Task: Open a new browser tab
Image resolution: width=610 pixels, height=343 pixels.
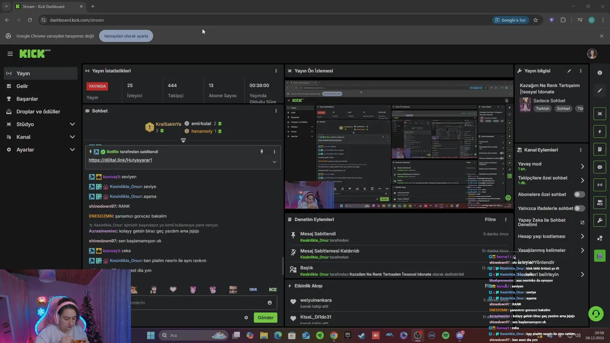Action: pos(92,6)
